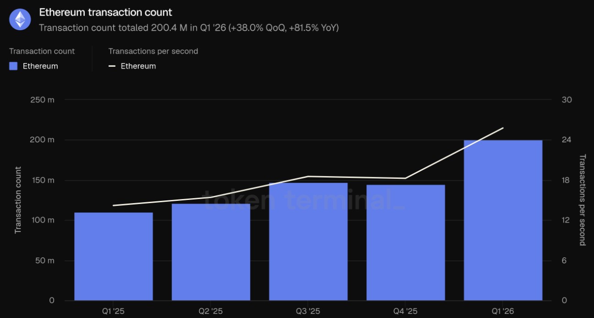Viewport: 594px width, 318px height.
Task: Click the Q4 '25 x-axis label
Action: [406, 311]
